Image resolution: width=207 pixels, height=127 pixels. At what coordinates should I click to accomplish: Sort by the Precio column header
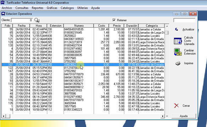click(x=116, y=26)
